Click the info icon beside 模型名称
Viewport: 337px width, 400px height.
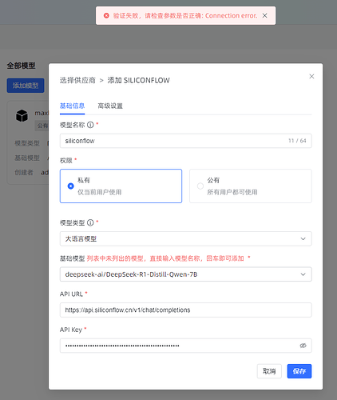[x=90, y=125]
